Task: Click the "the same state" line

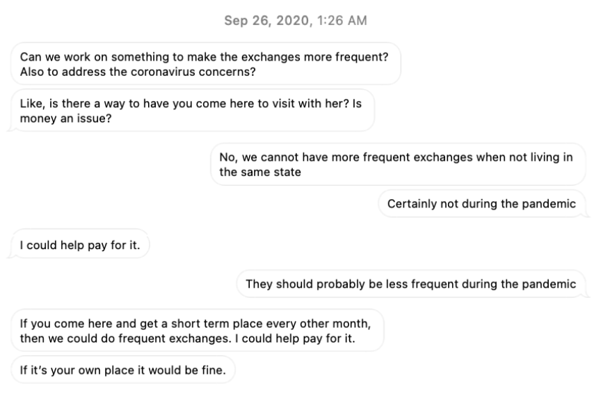Action: click(x=259, y=171)
